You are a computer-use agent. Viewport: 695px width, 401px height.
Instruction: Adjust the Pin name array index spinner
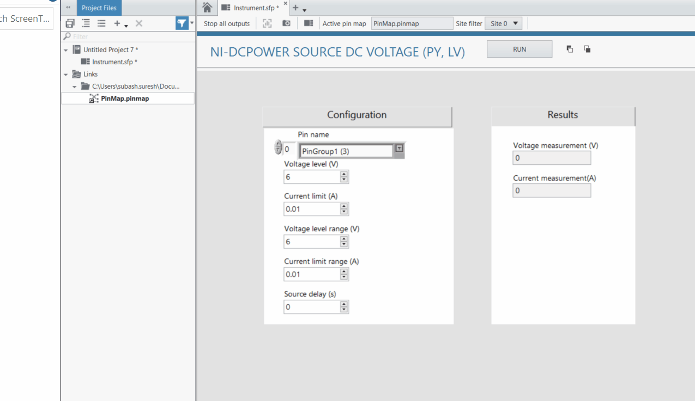[x=278, y=147]
